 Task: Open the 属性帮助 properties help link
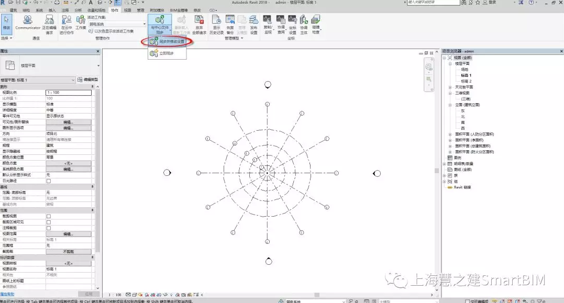[x=7, y=294]
